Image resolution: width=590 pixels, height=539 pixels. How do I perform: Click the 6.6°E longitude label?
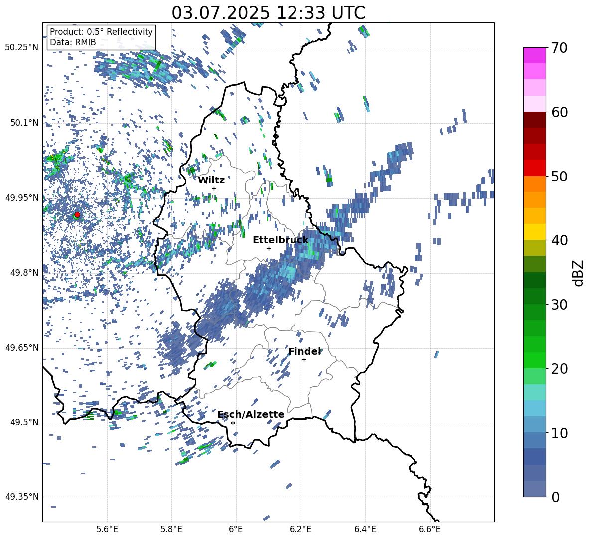coord(430,529)
